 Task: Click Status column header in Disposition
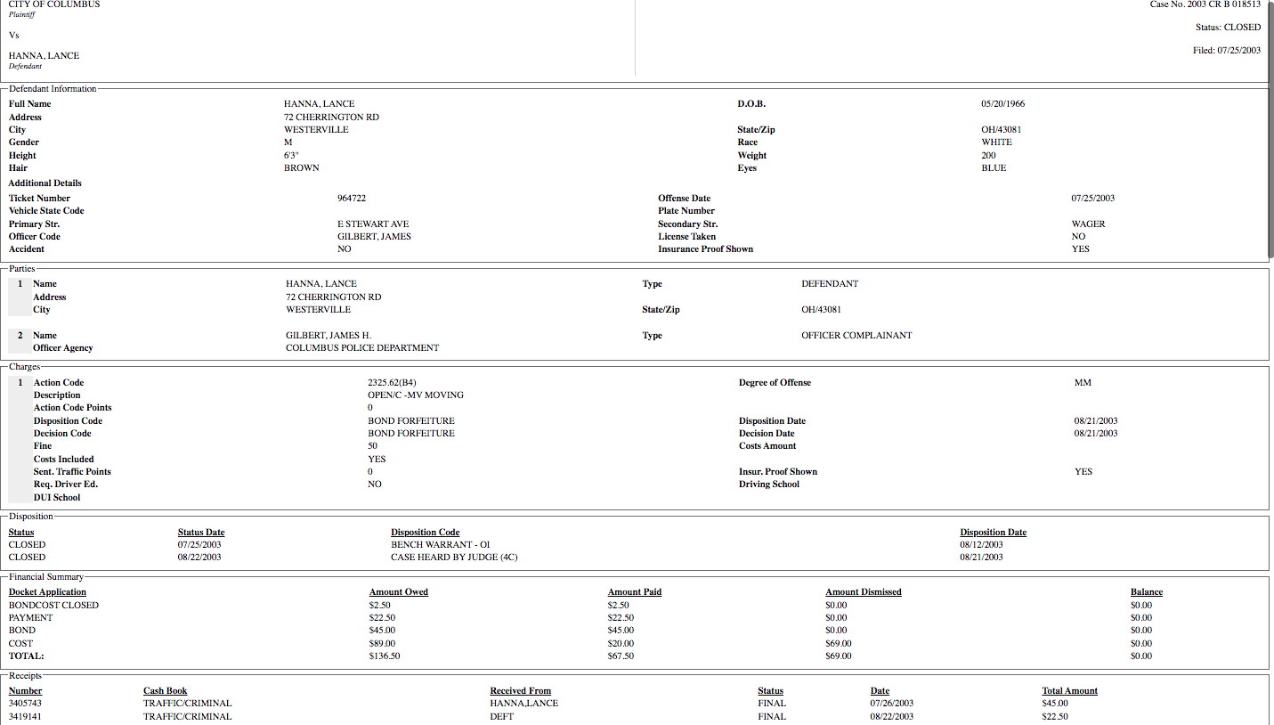point(21,533)
